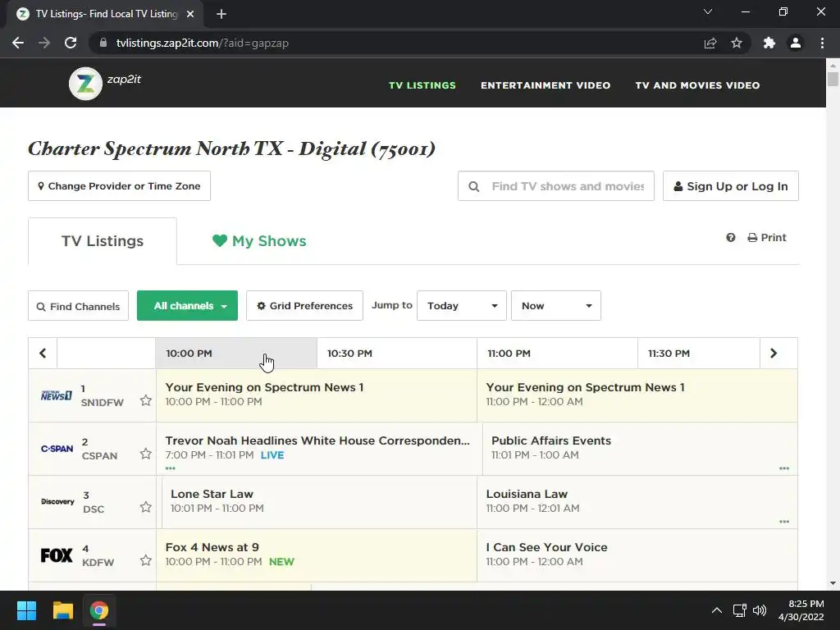This screenshot has width=840, height=630.
Task: Open the browser tab search chevron
Action: (708, 11)
